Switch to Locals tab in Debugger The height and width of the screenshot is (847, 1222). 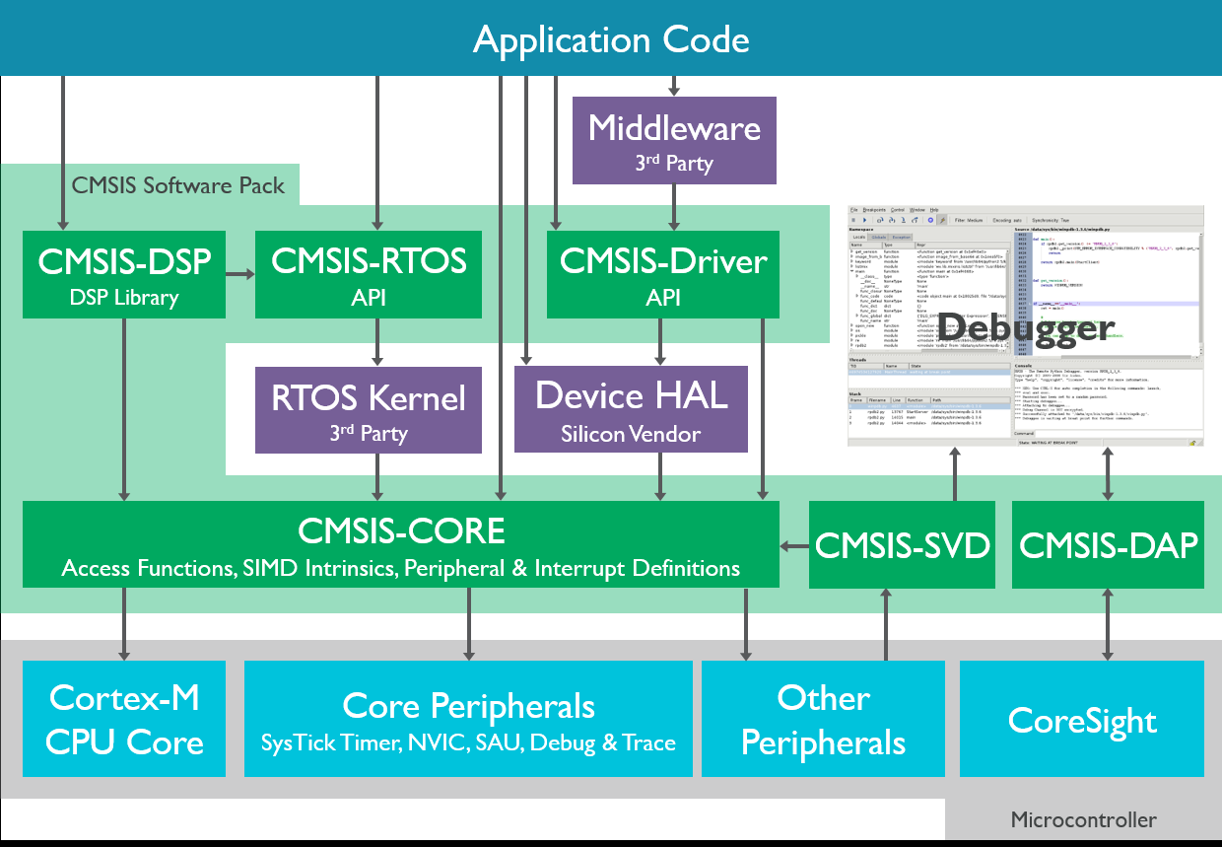[x=859, y=238]
